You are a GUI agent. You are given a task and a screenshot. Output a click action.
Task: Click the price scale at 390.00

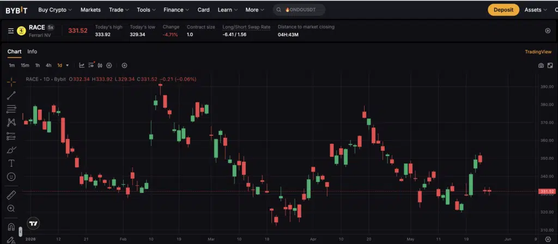pos(547,87)
